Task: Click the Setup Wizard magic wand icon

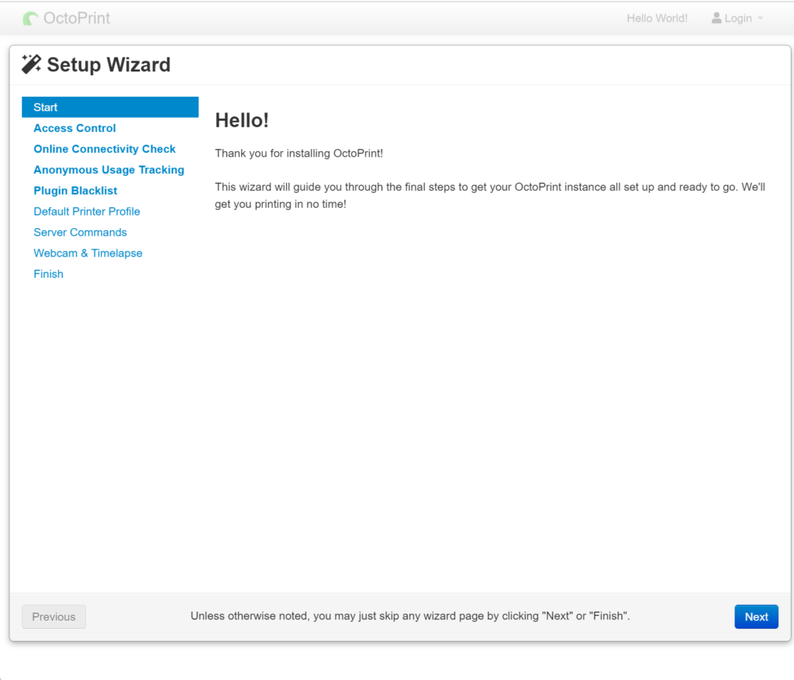Action: [x=31, y=64]
